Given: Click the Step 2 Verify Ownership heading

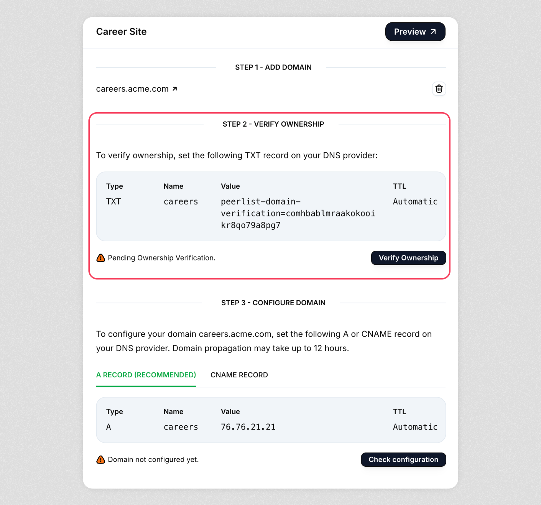Looking at the screenshot, I should point(273,124).
